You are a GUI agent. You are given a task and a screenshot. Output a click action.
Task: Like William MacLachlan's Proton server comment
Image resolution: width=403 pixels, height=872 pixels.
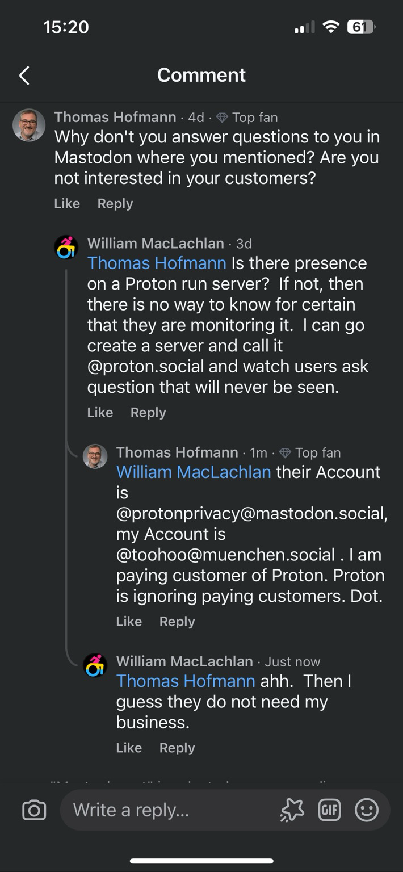pyautogui.click(x=100, y=413)
